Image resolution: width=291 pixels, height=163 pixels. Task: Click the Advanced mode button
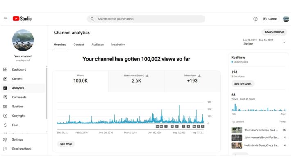(x=274, y=32)
